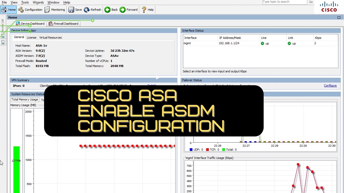
Task: Open the Tools menu
Action: 25,2
